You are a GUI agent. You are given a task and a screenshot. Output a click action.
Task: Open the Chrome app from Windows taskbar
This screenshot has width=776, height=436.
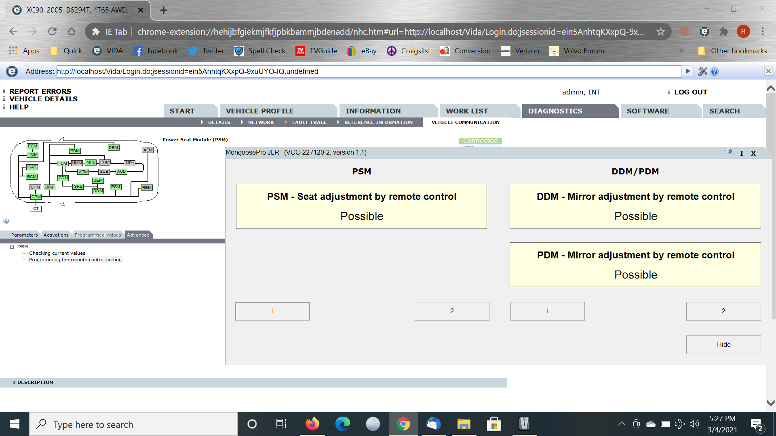(x=403, y=424)
